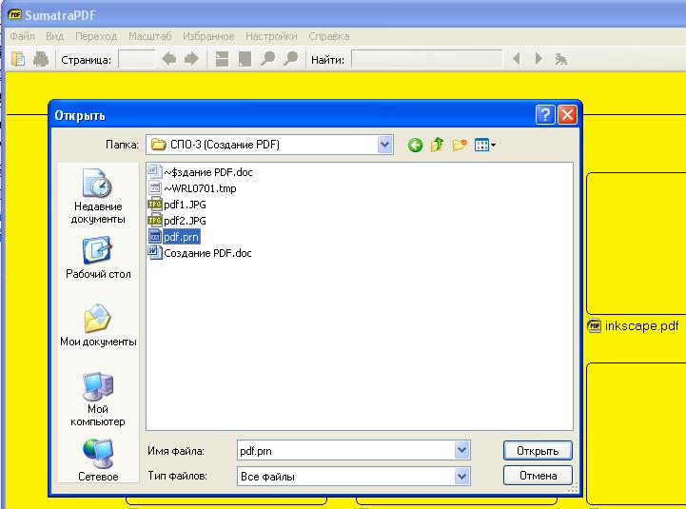Click the green Back button in dialog

pyautogui.click(x=415, y=145)
